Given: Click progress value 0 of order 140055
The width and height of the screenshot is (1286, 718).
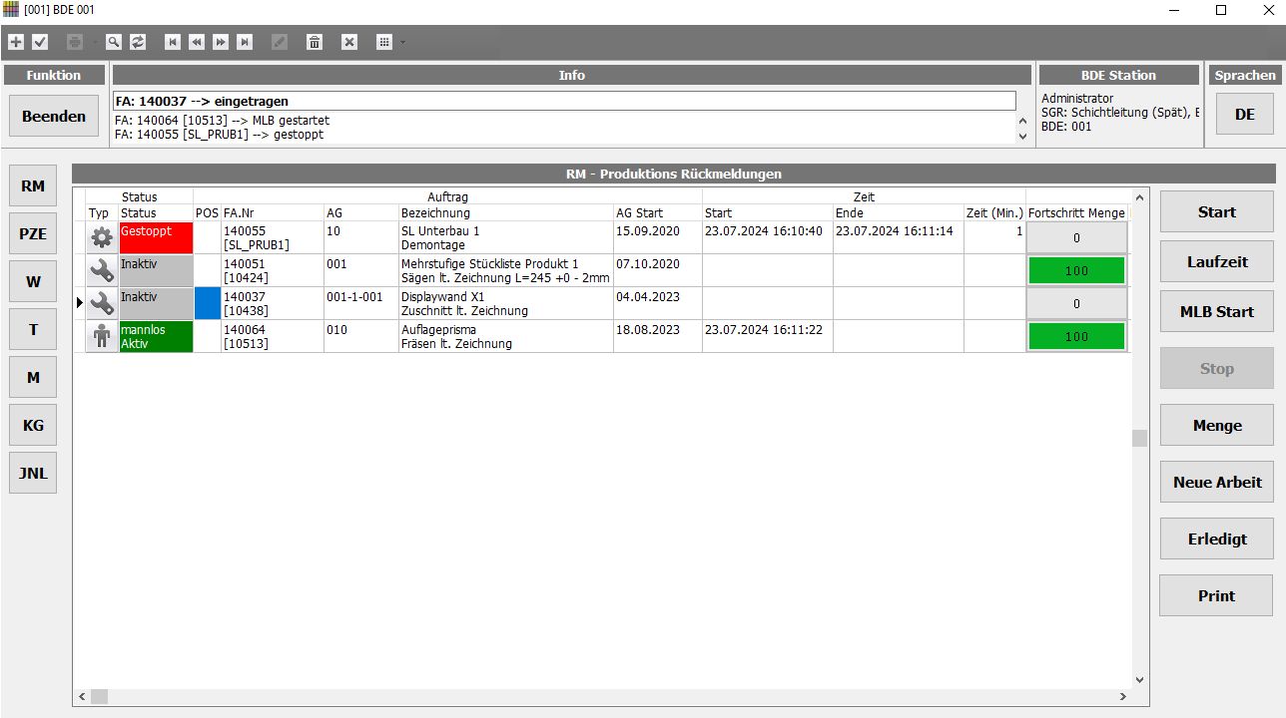Looking at the screenshot, I should pos(1076,238).
